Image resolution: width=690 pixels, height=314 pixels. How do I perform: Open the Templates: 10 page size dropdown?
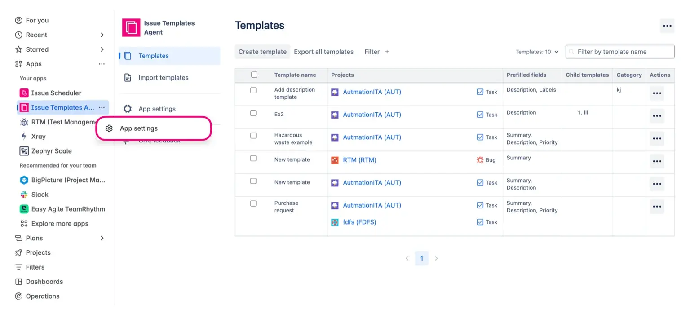[x=537, y=52]
